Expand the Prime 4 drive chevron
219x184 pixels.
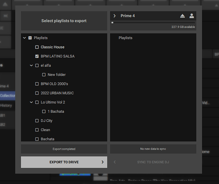coord(114,16)
